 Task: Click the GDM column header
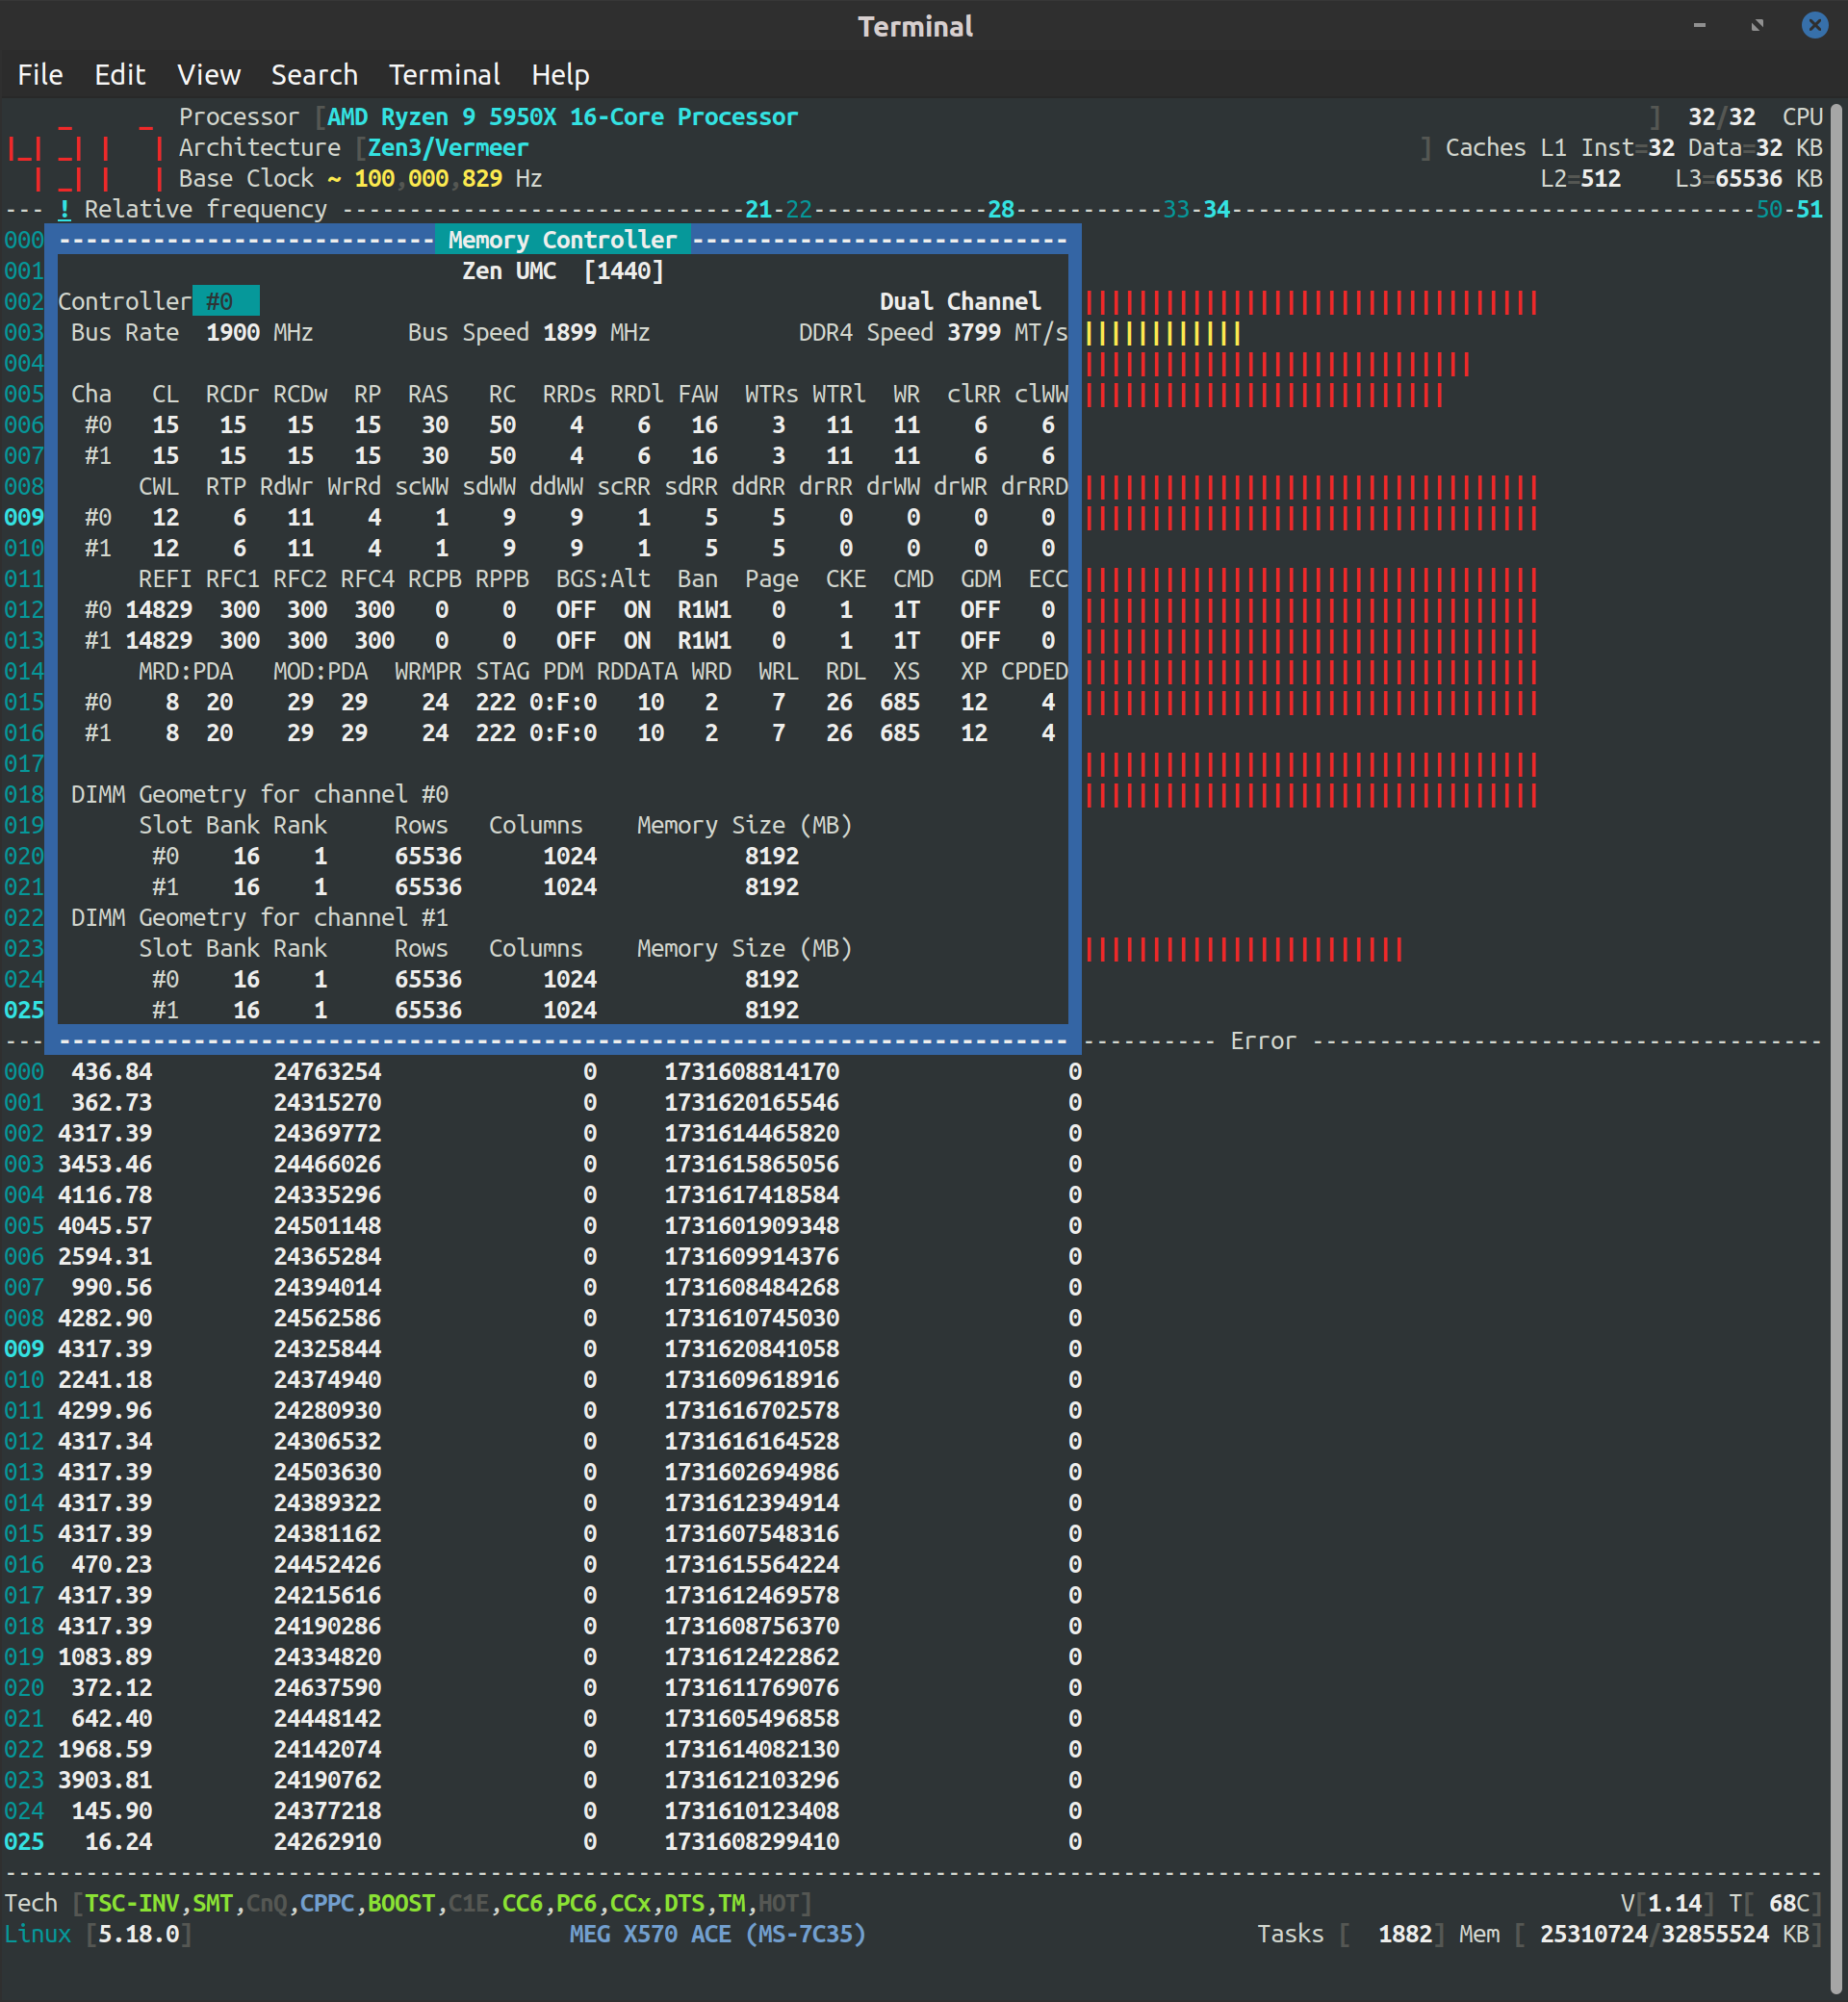click(981, 579)
